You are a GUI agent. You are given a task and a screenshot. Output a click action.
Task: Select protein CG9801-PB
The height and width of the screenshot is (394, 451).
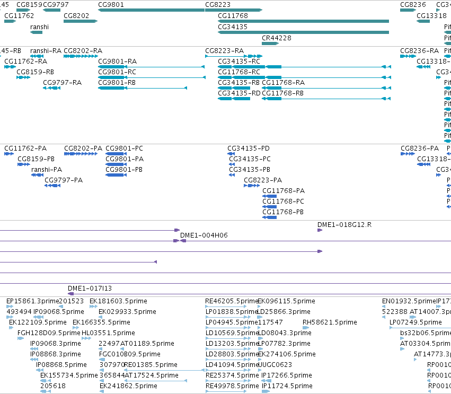click(124, 170)
